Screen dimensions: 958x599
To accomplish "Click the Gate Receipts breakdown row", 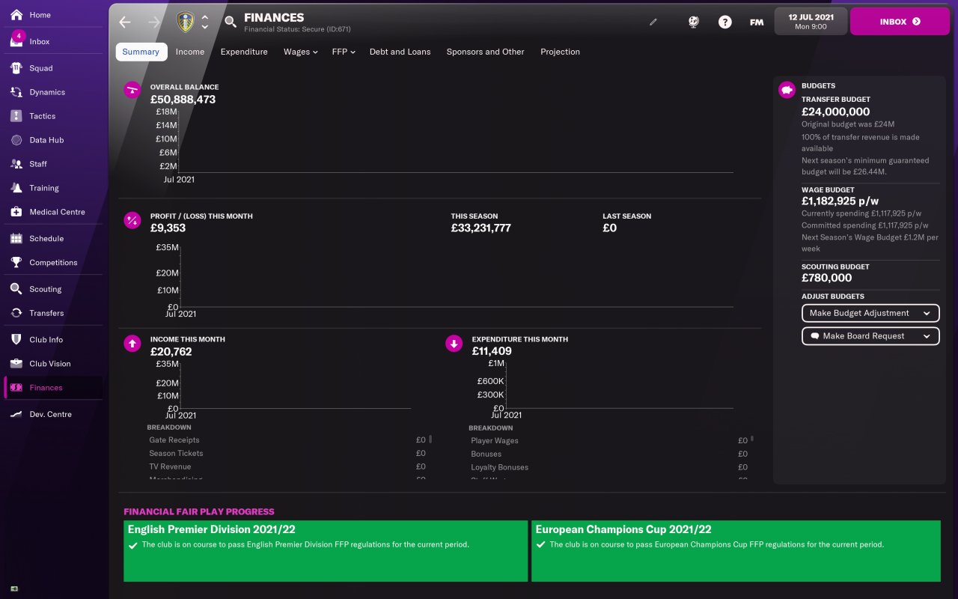I will click(x=287, y=440).
